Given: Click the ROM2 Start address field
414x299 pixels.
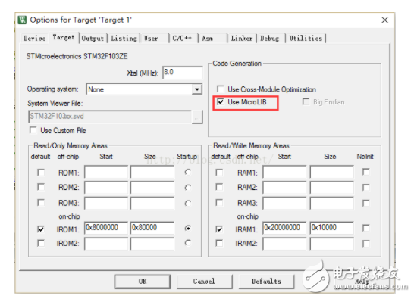Looking at the screenshot, I should (106, 187).
